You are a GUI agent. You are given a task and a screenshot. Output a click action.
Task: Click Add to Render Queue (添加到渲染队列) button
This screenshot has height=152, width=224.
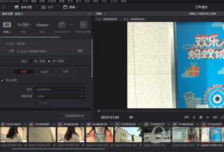[74, 116]
